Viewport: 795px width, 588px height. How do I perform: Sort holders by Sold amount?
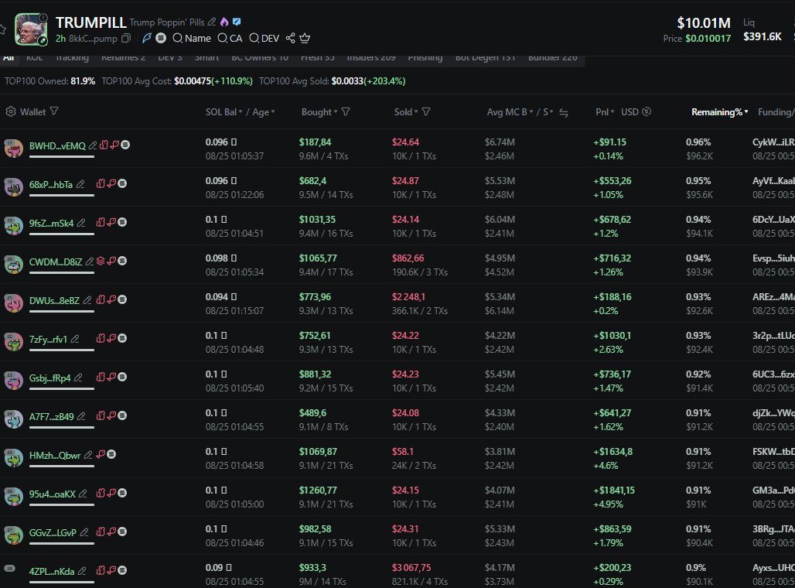[406, 112]
